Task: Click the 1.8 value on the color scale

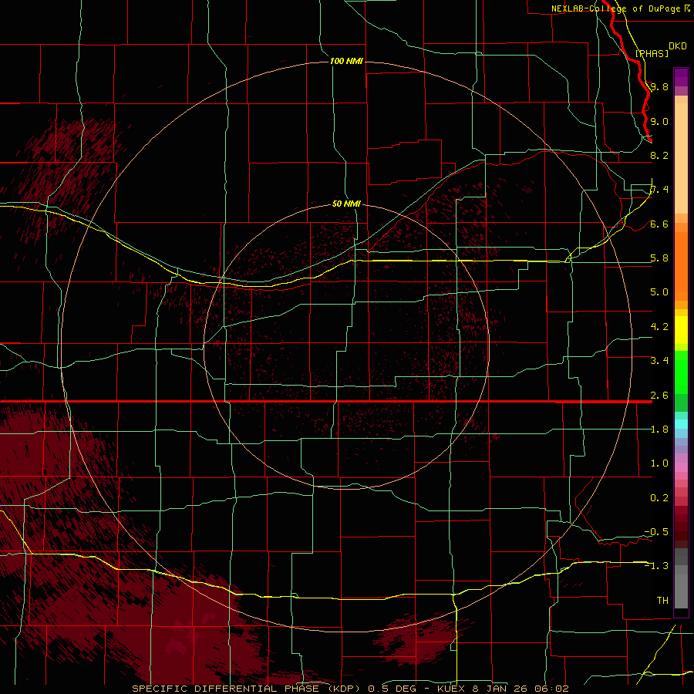Action: (x=659, y=430)
